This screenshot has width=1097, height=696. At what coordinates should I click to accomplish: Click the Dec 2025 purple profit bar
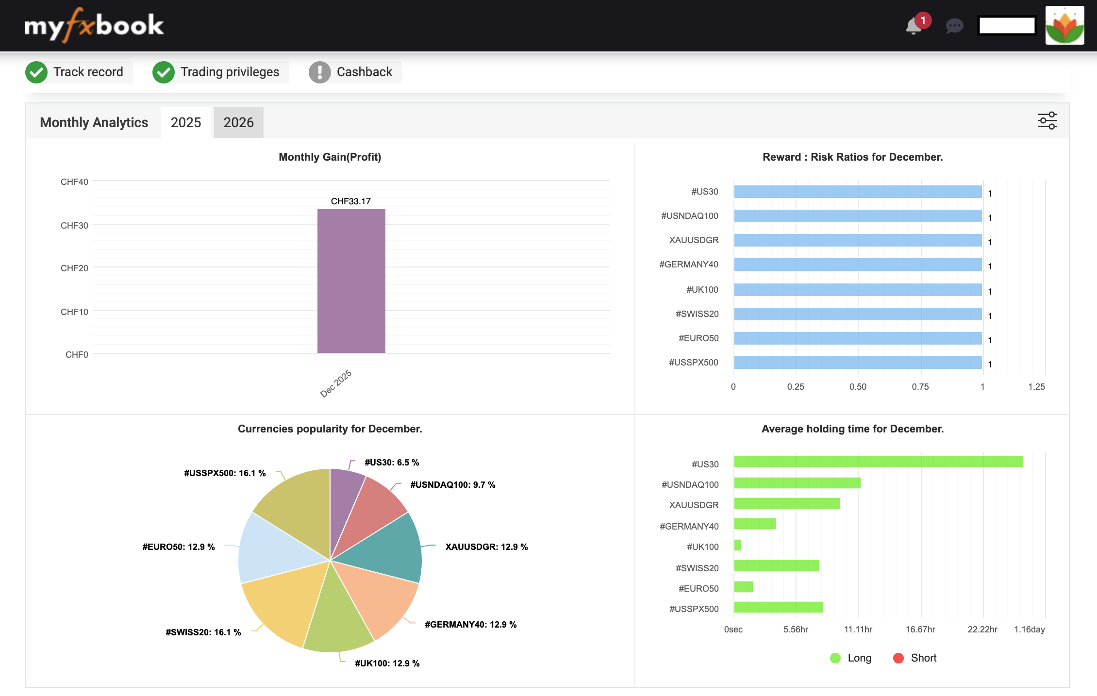tap(351, 281)
